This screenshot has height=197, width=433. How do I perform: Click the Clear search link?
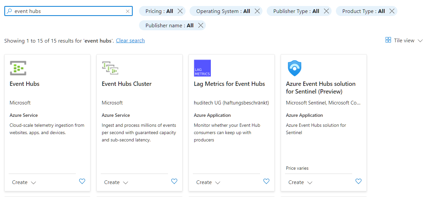pos(130,41)
